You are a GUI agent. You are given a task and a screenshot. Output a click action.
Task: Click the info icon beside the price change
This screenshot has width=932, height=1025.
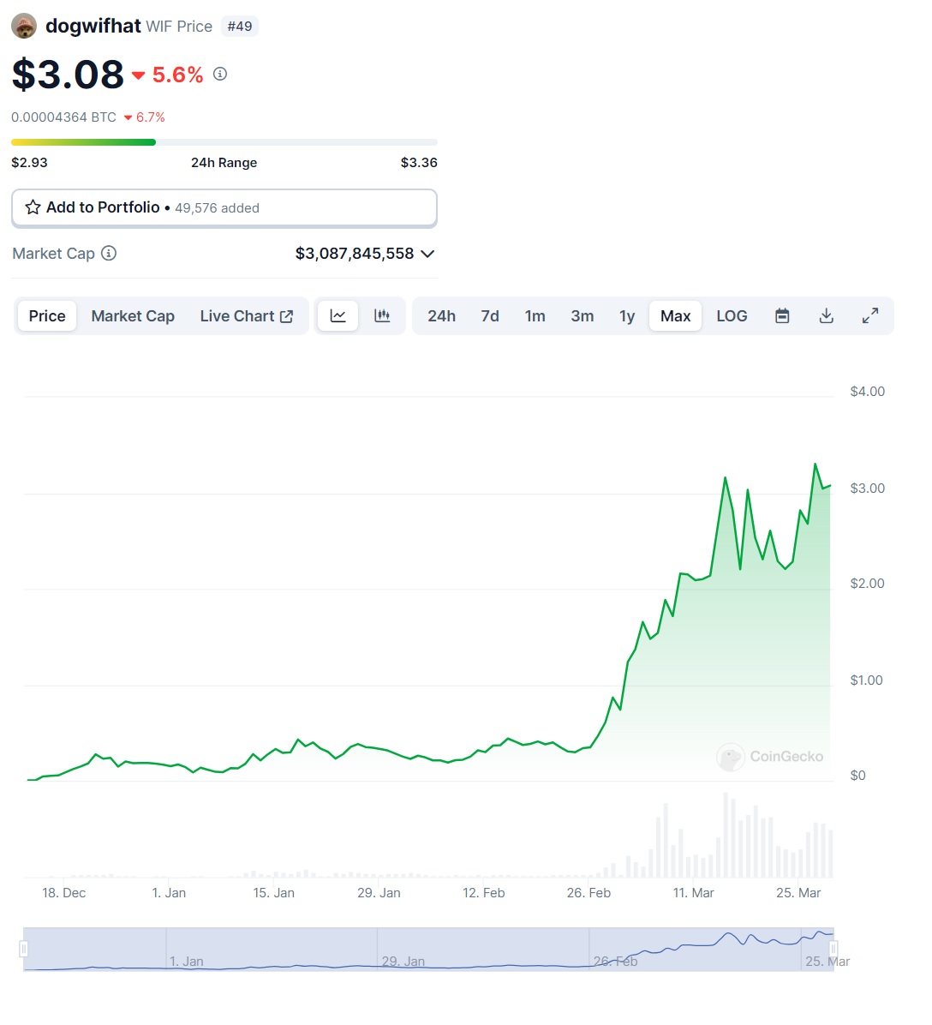220,74
